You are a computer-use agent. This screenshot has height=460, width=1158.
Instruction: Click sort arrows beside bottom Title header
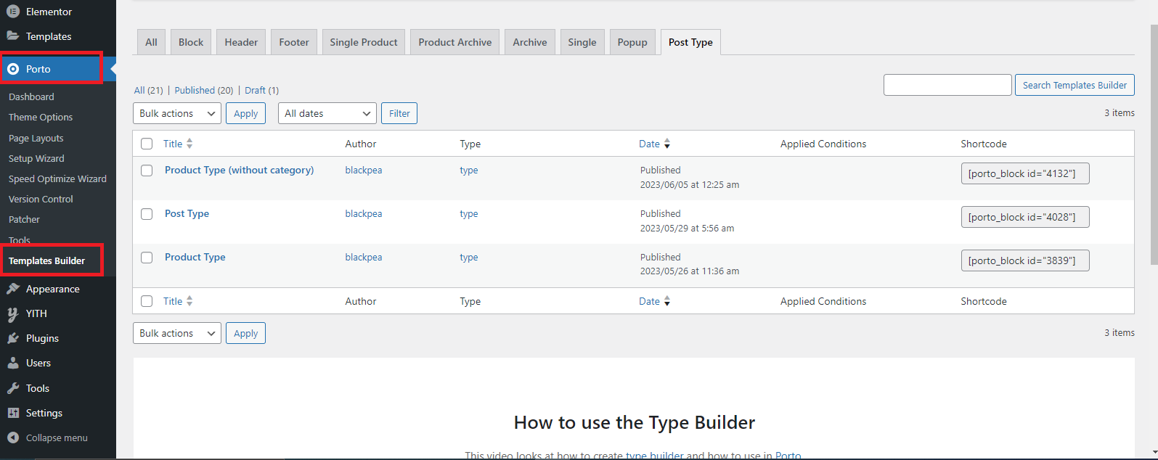pos(189,301)
